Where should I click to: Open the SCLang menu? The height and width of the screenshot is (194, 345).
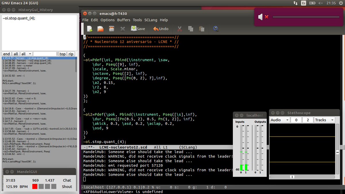tap(151, 20)
